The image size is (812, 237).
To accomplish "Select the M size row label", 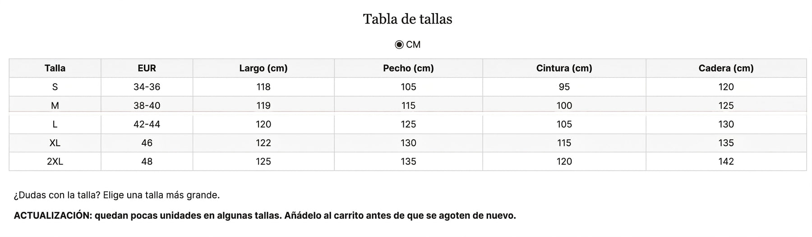I will tap(55, 106).
